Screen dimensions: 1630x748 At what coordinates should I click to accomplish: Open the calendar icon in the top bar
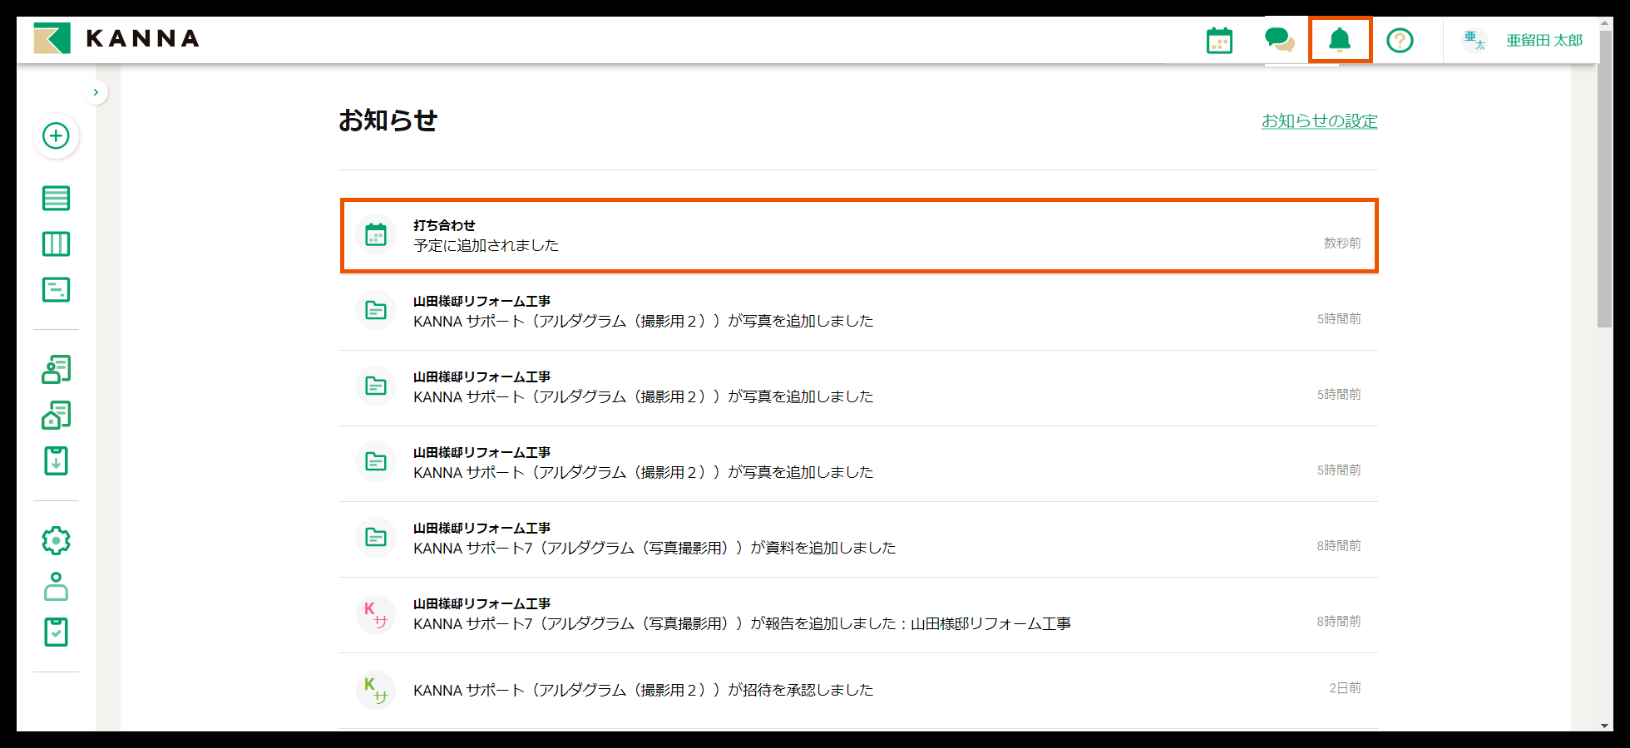1218,39
